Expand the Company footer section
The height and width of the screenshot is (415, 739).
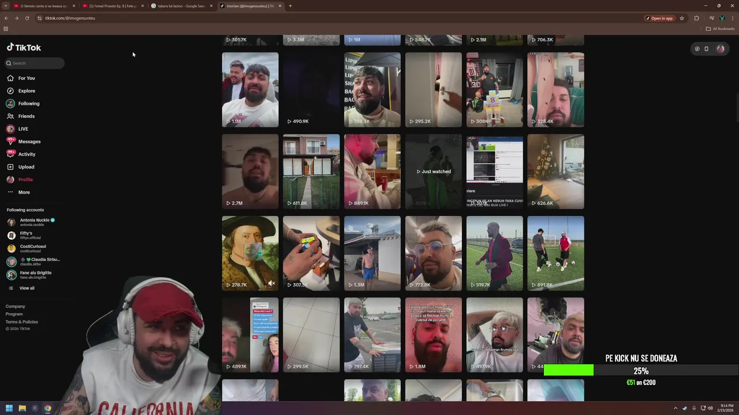(x=16, y=306)
